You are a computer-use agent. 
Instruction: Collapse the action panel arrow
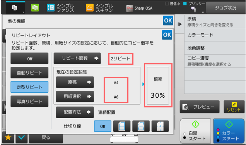pyautogui.click(x=179, y=24)
